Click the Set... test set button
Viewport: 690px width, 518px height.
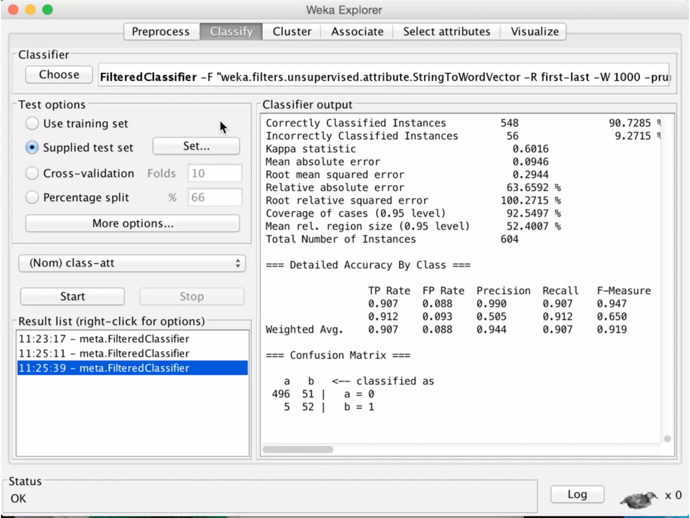click(196, 146)
